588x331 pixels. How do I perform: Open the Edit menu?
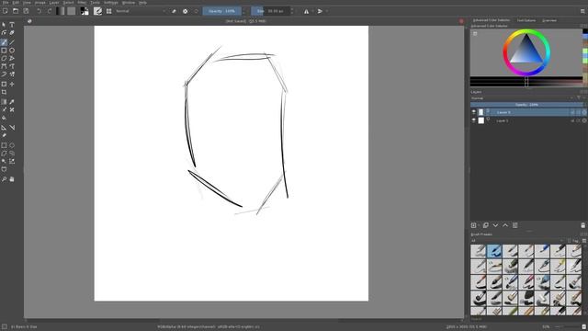click(16, 3)
